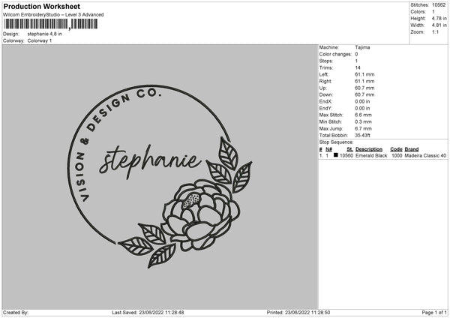Click the St. column header

point(349,149)
